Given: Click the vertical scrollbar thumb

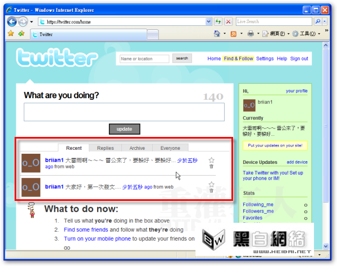Looking at the screenshot, I should 326,125.
